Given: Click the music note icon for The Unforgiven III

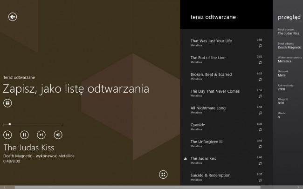Looking at the screenshot, I should pyautogui.click(x=260, y=147).
